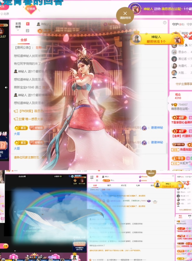
Task: Click 思念の avatar in upper guard list
Action: pos(174,52)
